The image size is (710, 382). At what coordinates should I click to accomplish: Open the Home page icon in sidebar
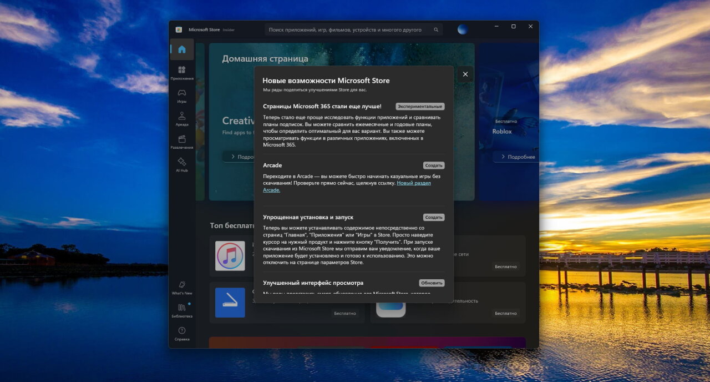[182, 49]
